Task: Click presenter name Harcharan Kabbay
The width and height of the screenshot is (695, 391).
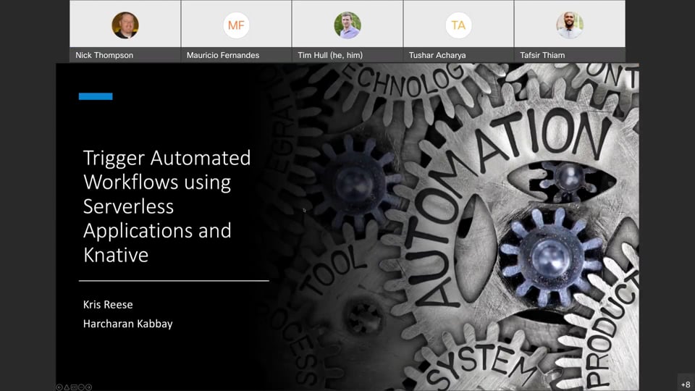Action: click(127, 324)
